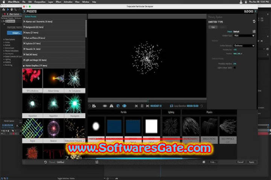This screenshot has width=271, height=180.
Task: Jump to the first frame of preview
Action: [136, 106]
